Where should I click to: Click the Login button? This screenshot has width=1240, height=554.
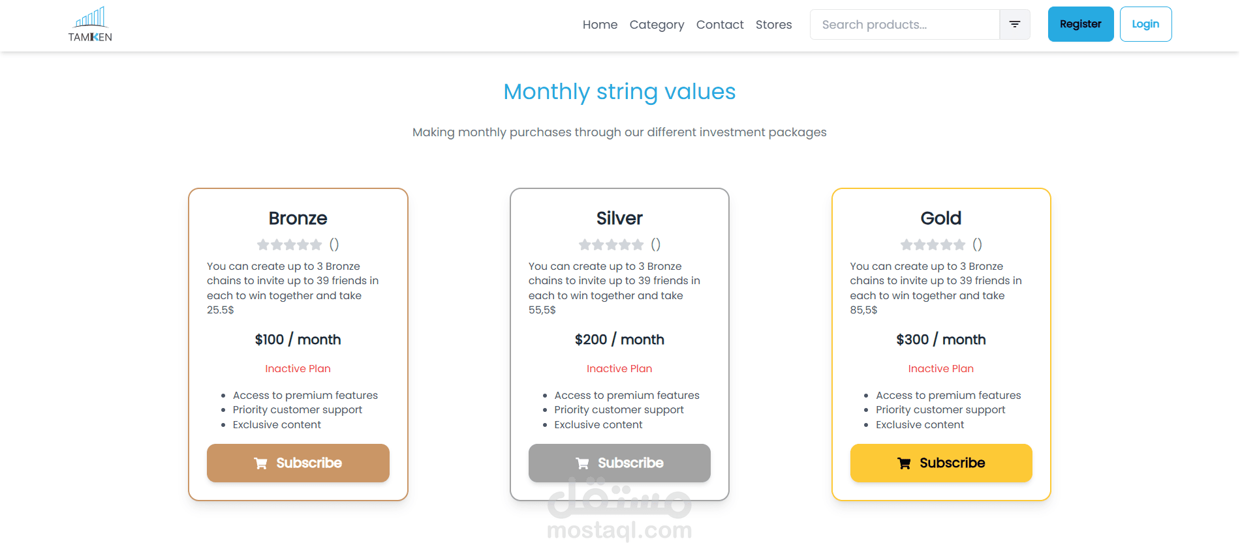(1145, 24)
